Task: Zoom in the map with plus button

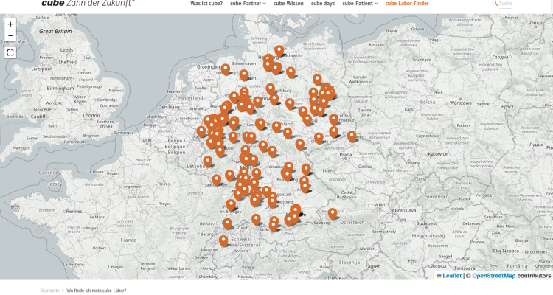Action: (10, 24)
